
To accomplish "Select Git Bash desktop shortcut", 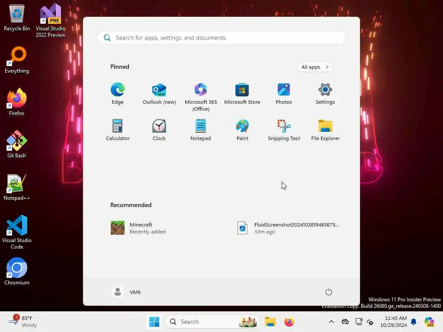I will (17, 144).
